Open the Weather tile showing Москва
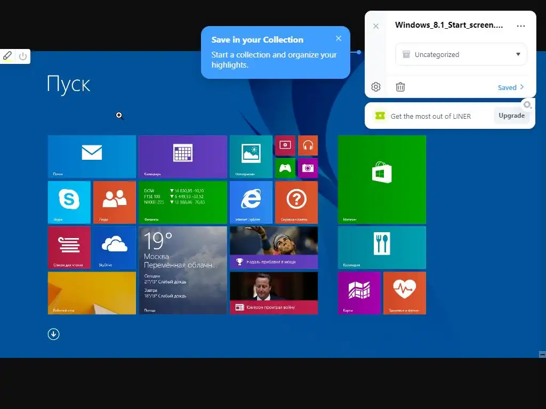The width and height of the screenshot is (546, 409). coord(183,270)
